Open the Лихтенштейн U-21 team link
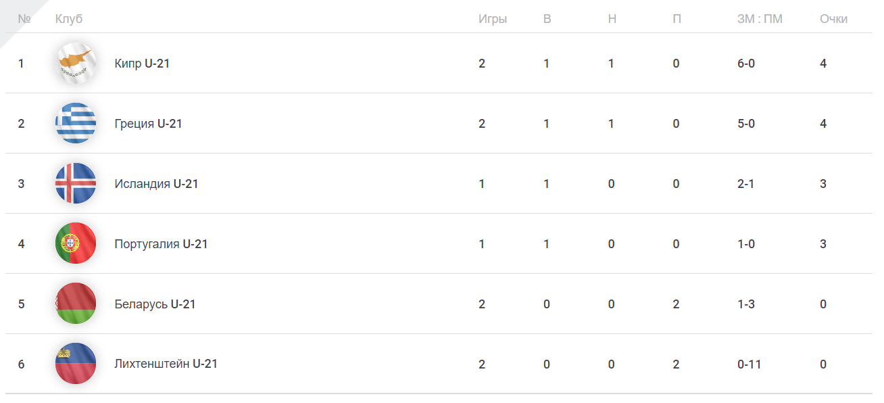 [x=166, y=364]
